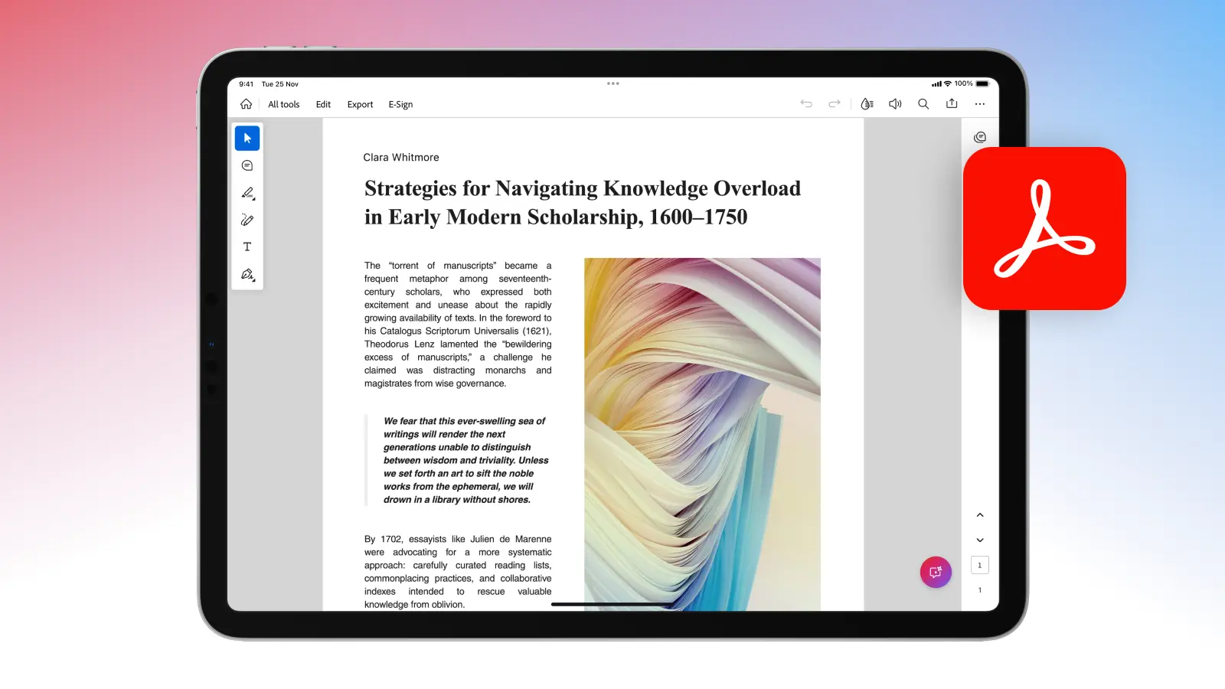This screenshot has width=1225, height=689.
Task: Share the document
Action: pos(952,103)
